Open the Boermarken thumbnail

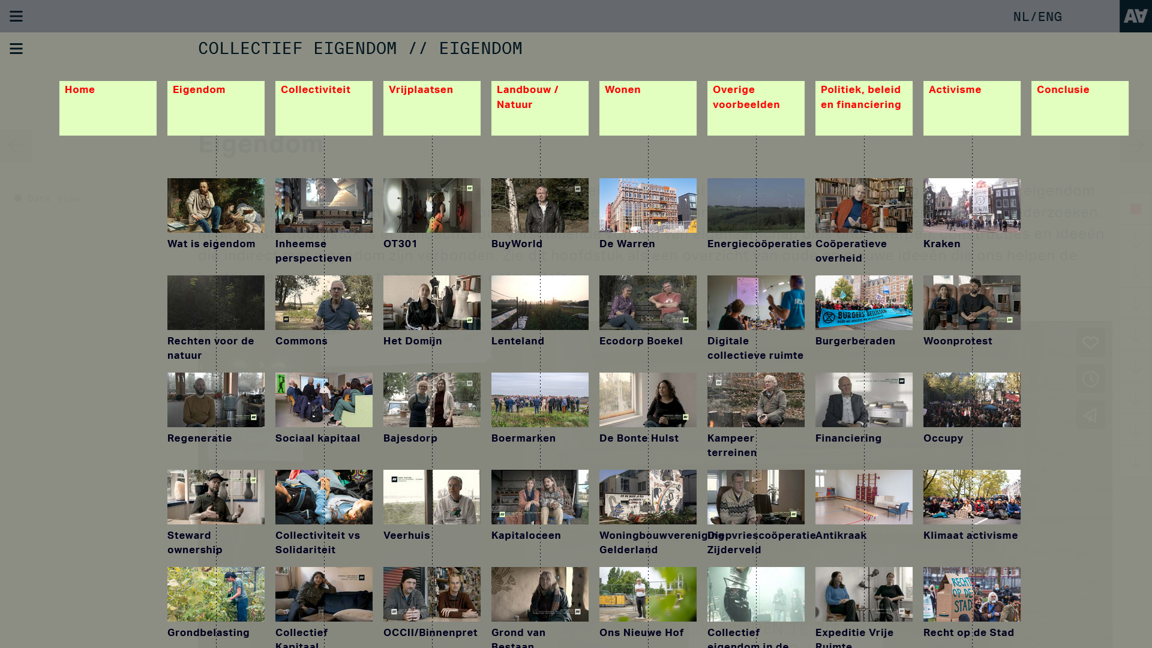tap(540, 400)
